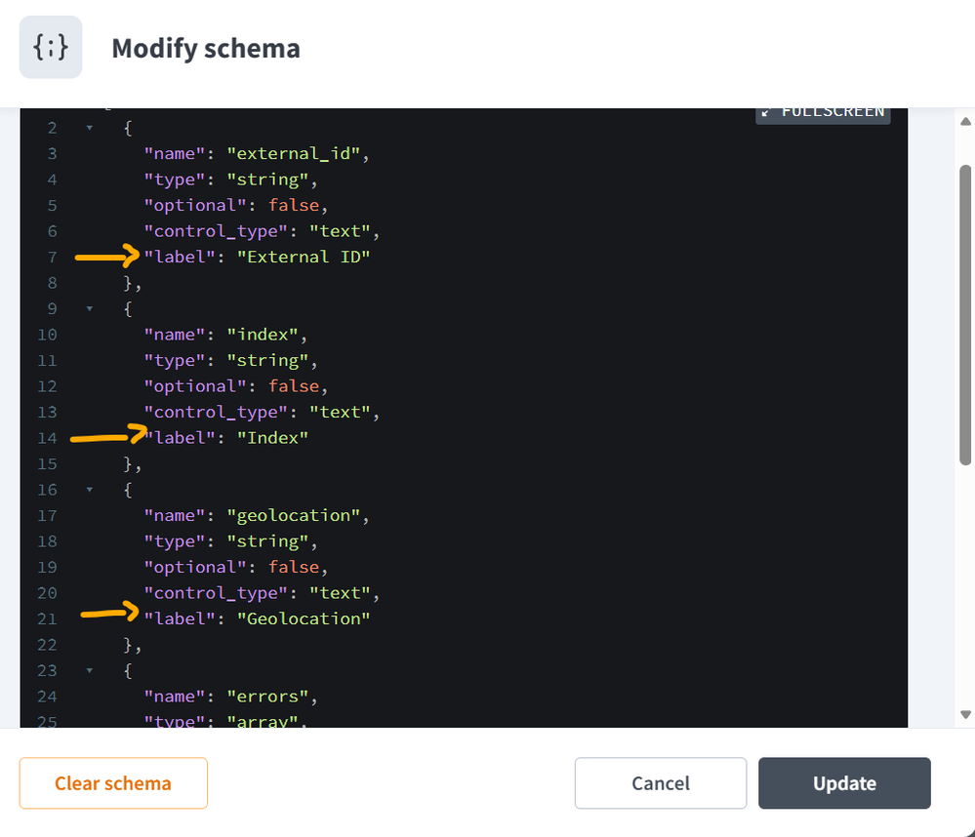This screenshot has width=975, height=837.
Task: Click the closing brace on line 8
Action: pos(128,283)
